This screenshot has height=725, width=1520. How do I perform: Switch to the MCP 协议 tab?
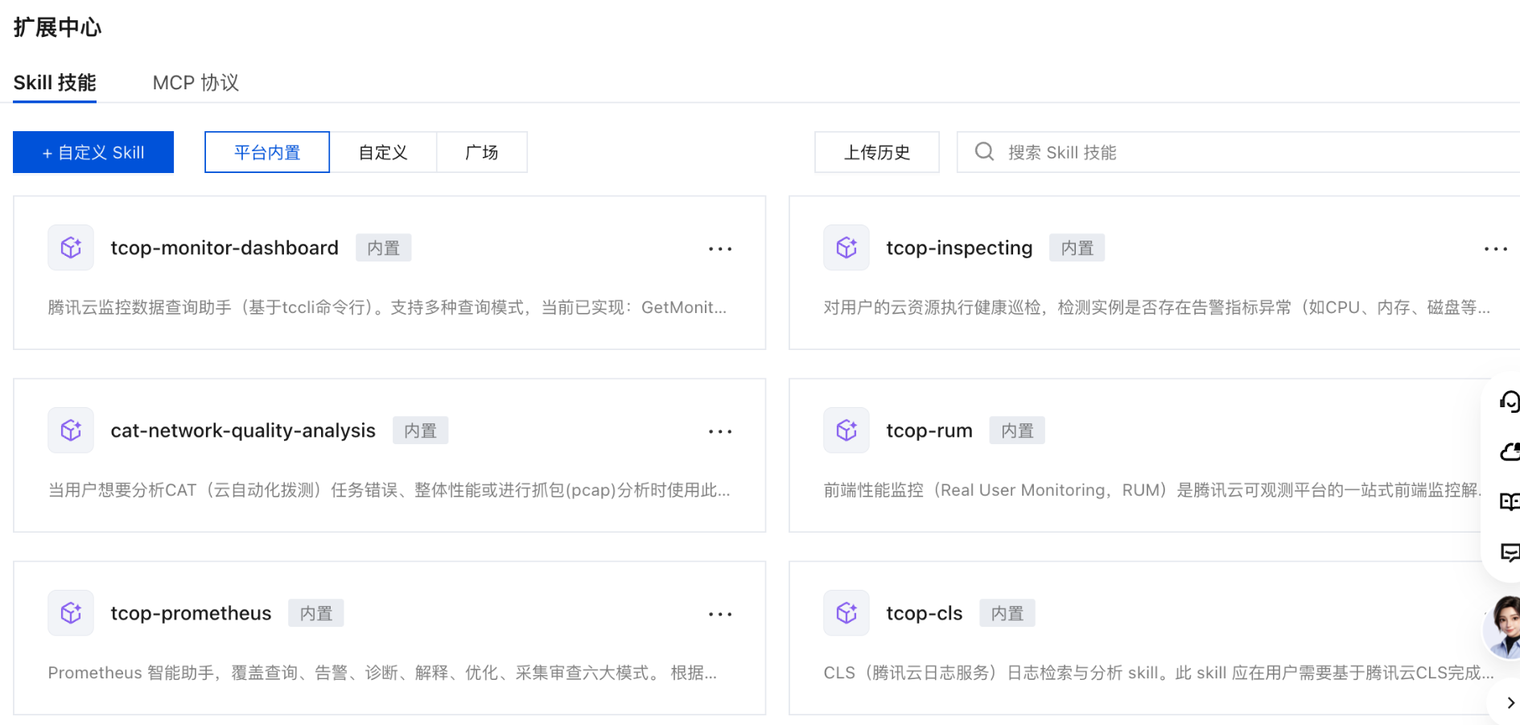(196, 83)
